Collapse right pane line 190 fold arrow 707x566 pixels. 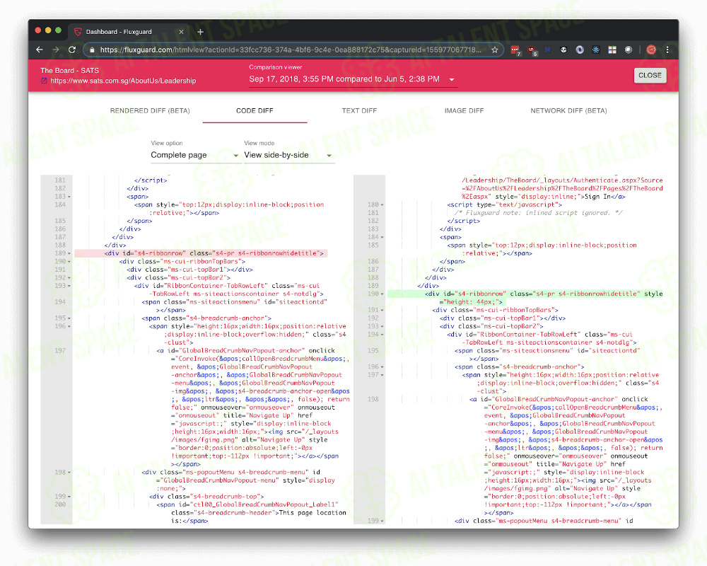382,294
